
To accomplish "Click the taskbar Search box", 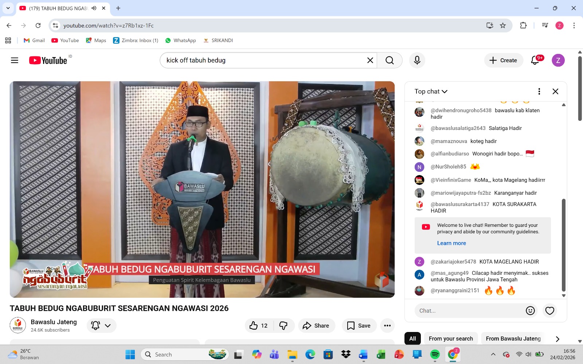I will (185, 354).
